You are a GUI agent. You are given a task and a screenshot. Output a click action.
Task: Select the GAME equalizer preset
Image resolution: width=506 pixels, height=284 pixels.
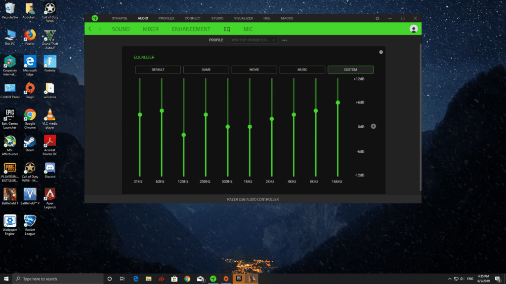pos(206,70)
